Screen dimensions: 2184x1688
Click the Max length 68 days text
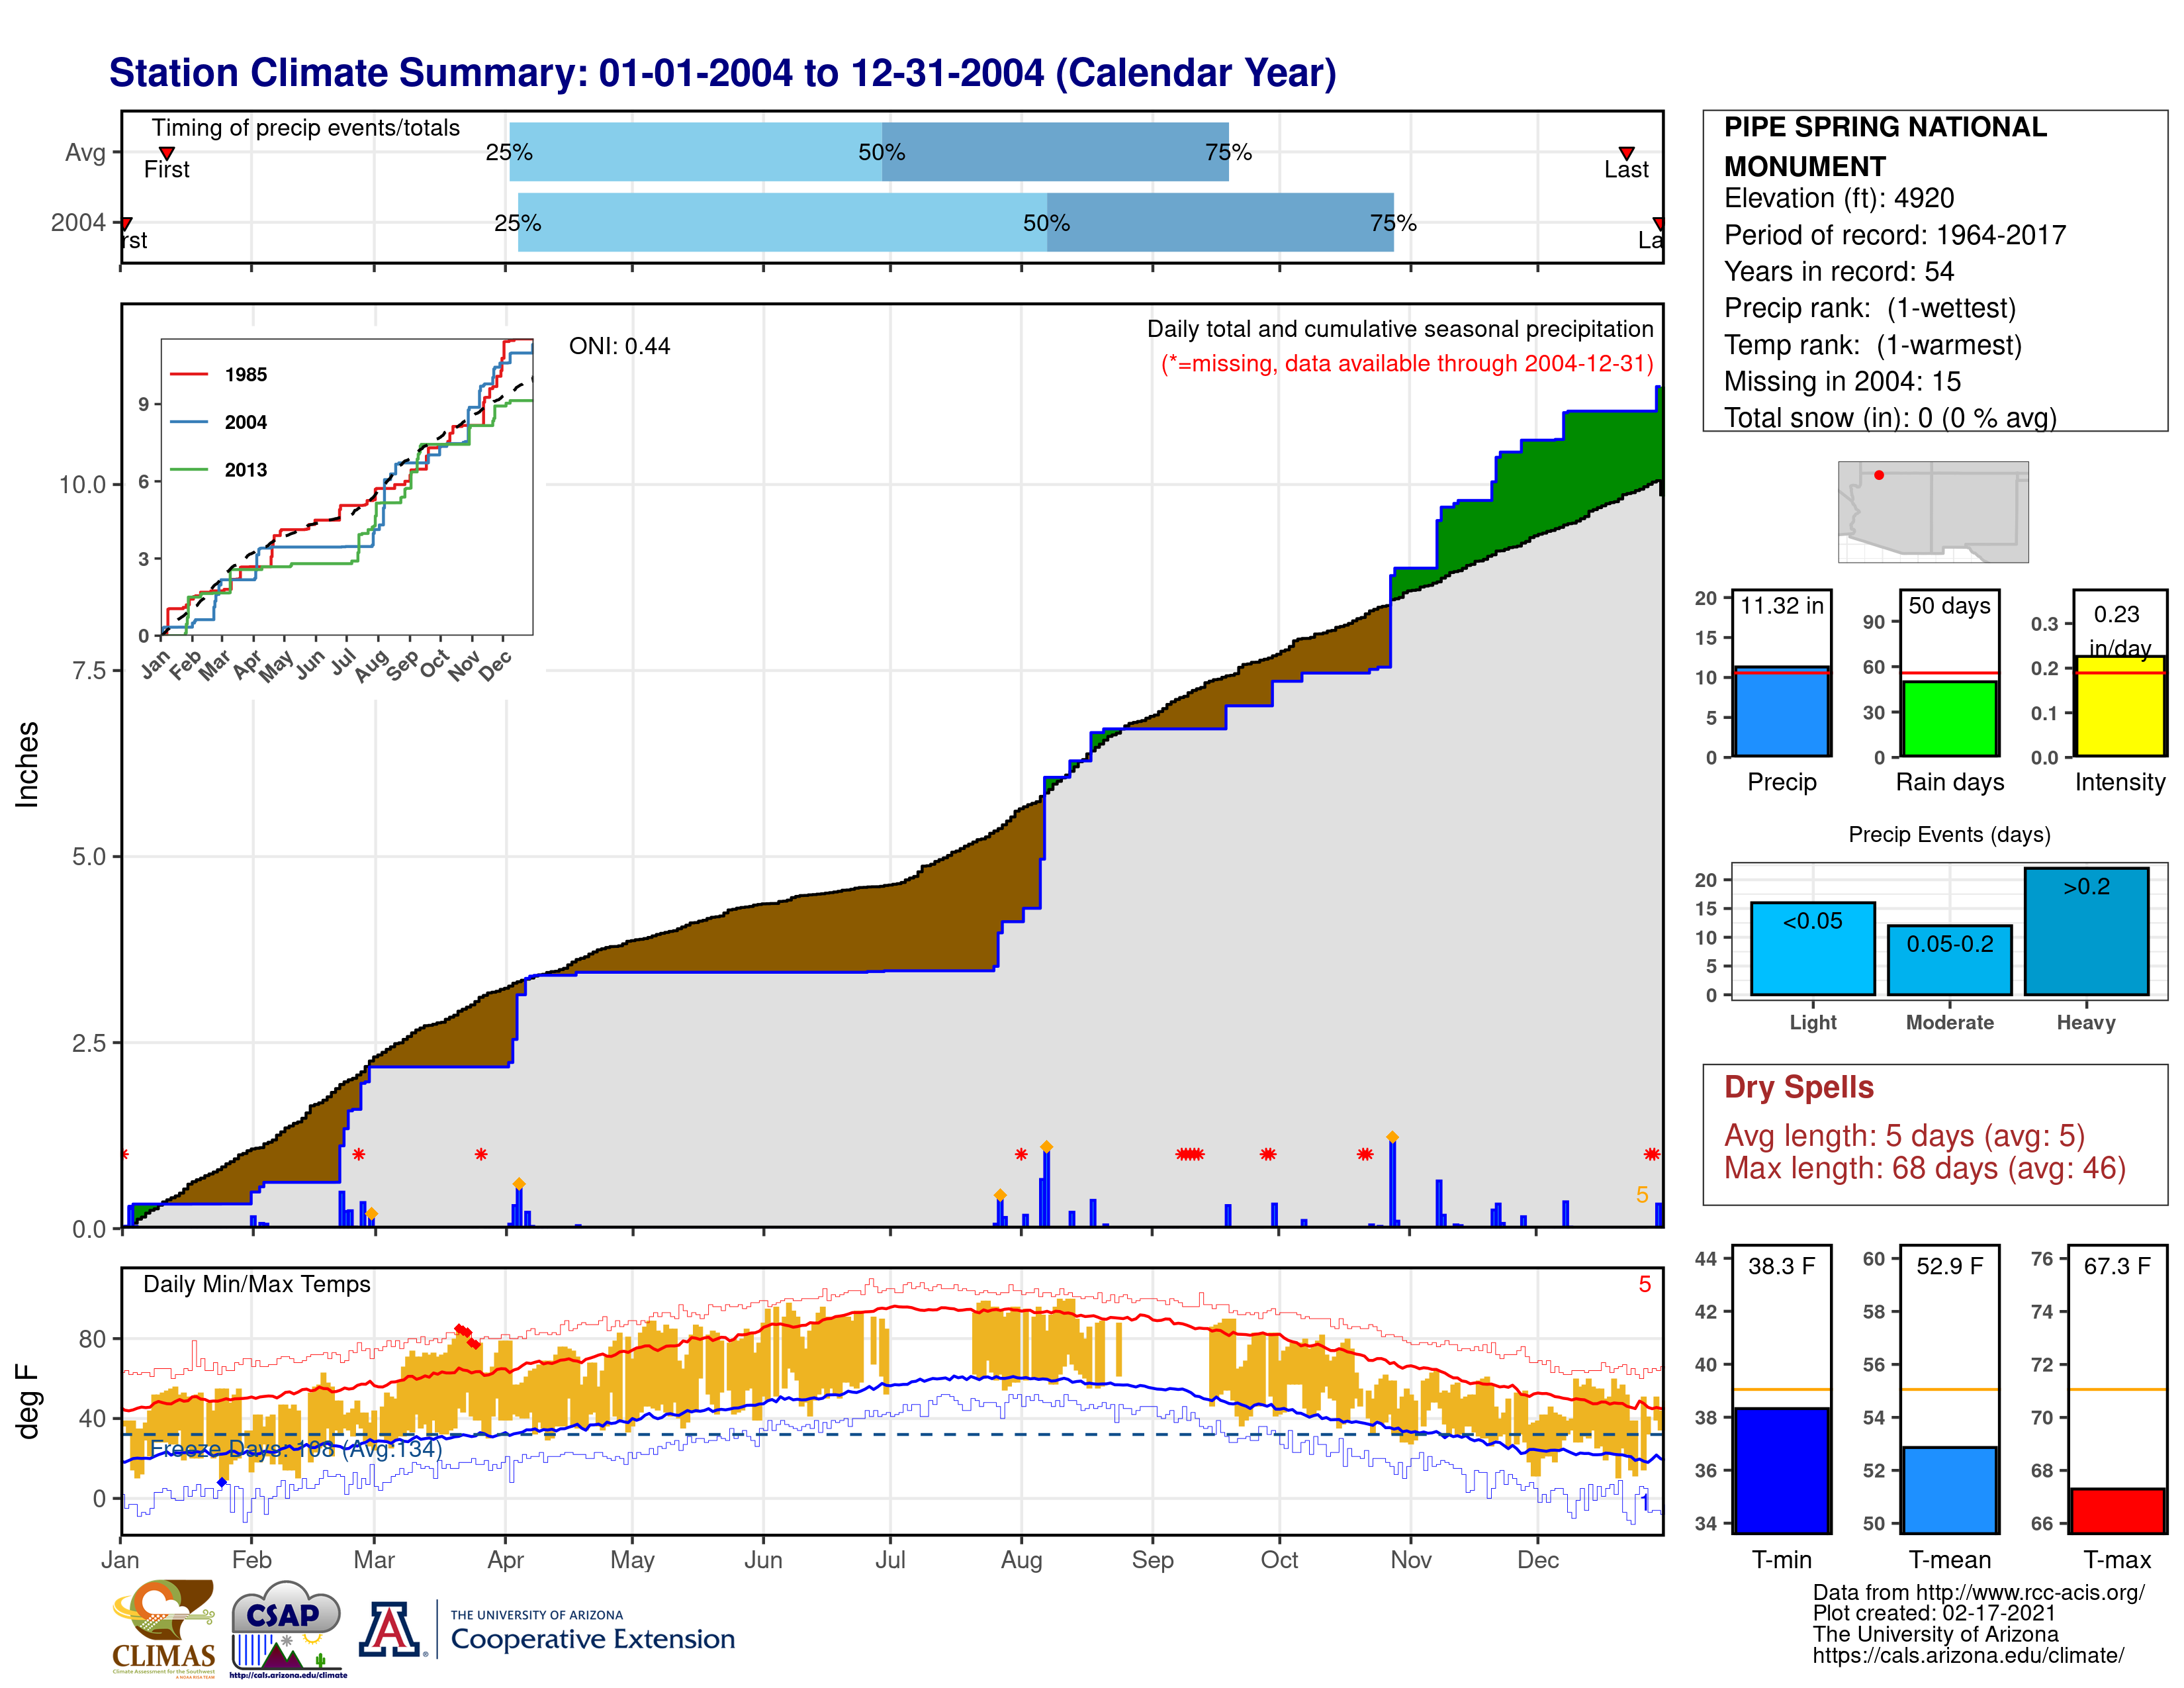pos(1924,1168)
